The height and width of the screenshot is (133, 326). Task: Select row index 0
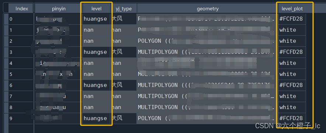coord(21,19)
